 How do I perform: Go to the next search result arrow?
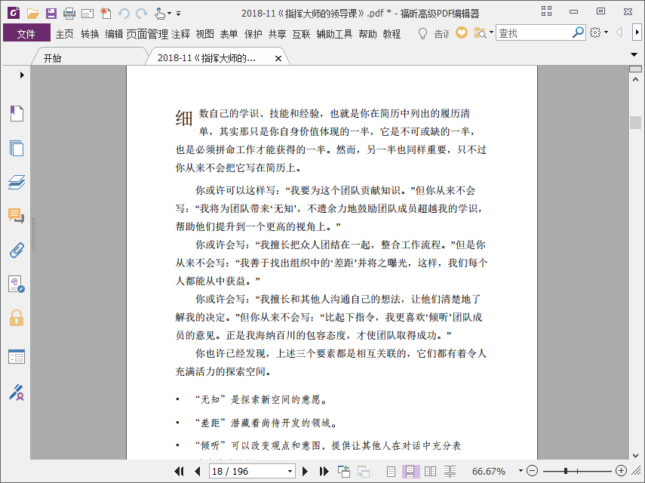coord(637,32)
